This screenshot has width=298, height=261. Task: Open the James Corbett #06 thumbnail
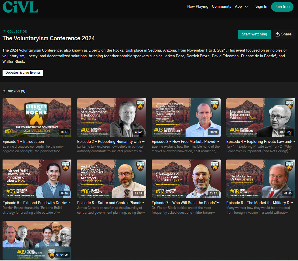pyautogui.click(x=112, y=179)
